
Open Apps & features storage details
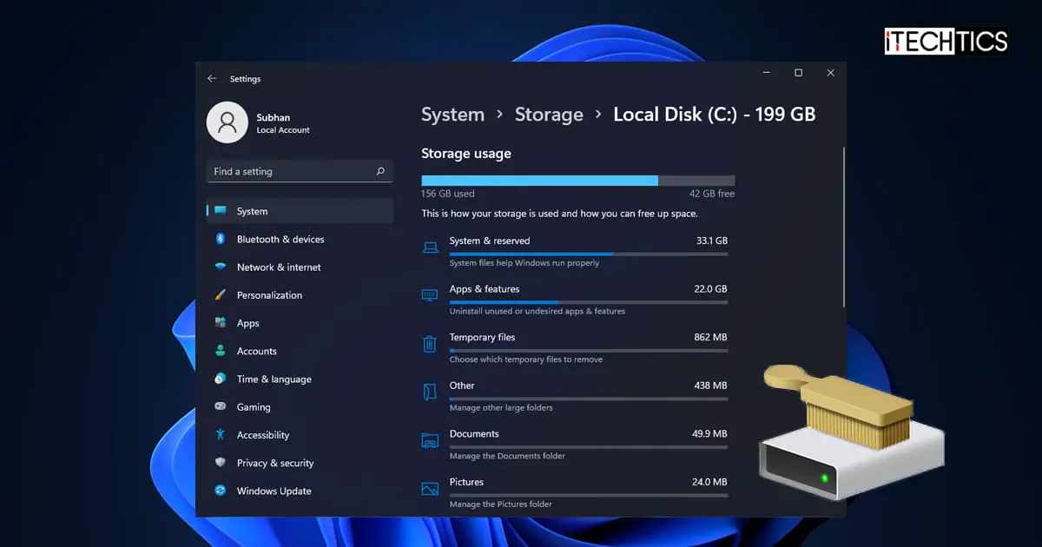coord(576,299)
